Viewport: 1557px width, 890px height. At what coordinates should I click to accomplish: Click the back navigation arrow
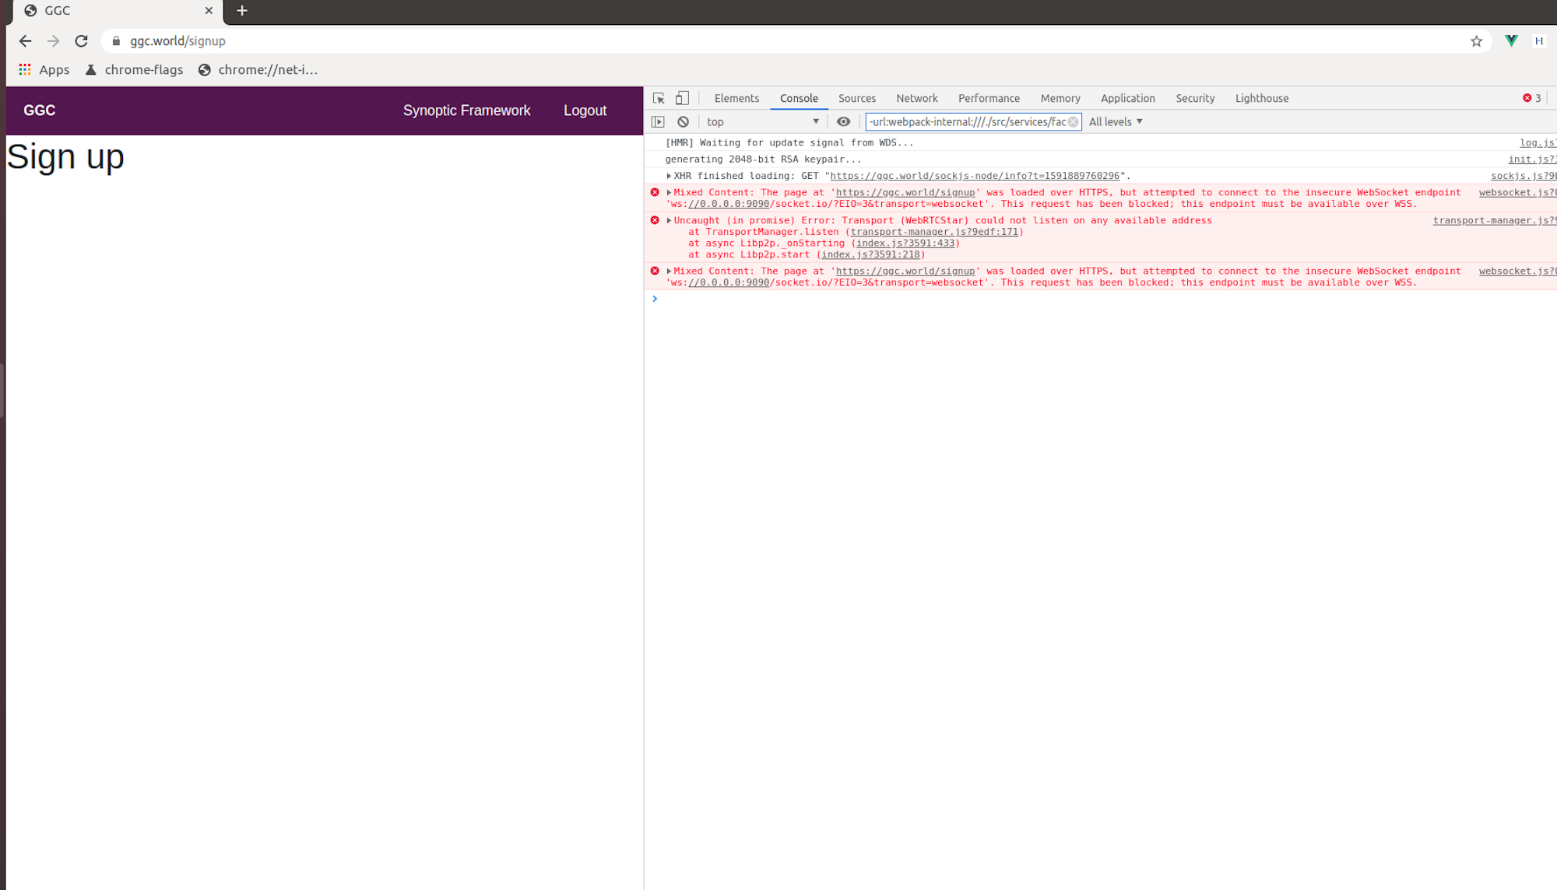point(25,41)
